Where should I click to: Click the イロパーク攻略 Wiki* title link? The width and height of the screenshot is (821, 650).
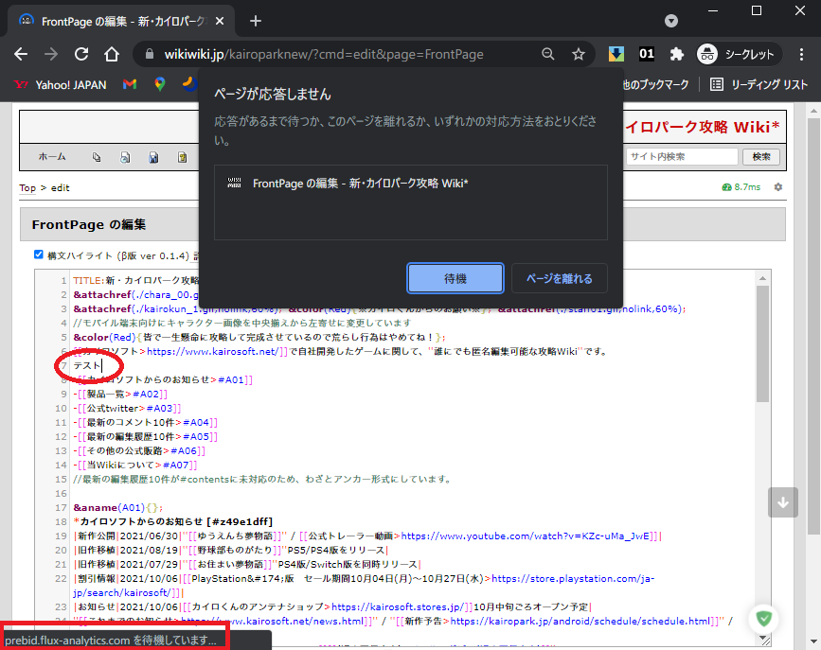click(x=703, y=127)
